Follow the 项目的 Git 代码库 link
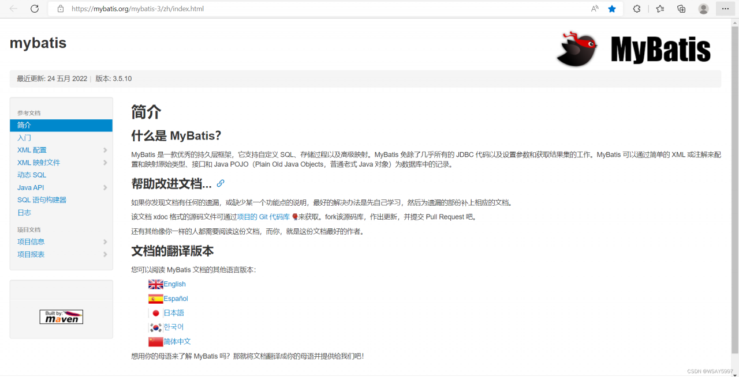739x377 pixels. (263, 217)
